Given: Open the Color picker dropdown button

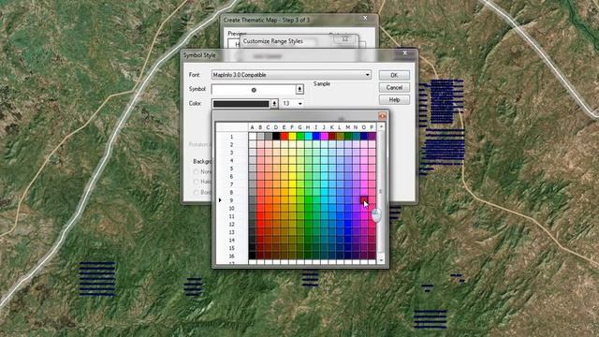Looking at the screenshot, I should [x=274, y=104].
